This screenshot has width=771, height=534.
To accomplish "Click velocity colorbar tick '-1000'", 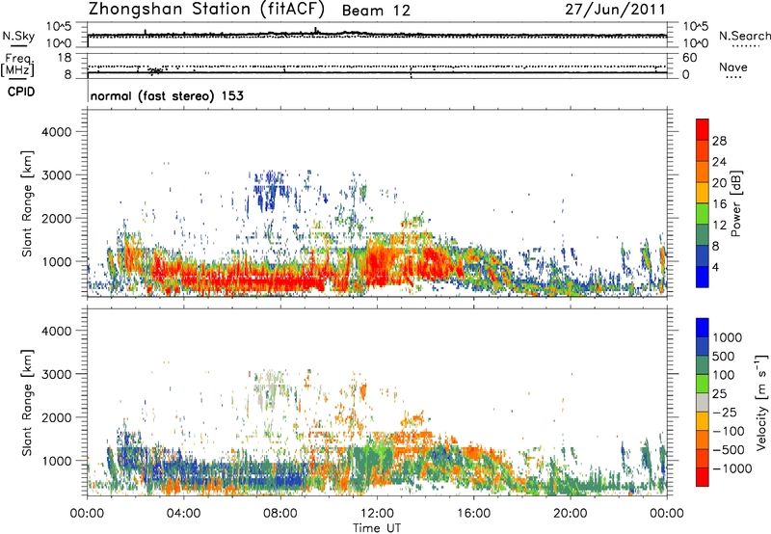I will pyautogui.click(x=732, y=468).
